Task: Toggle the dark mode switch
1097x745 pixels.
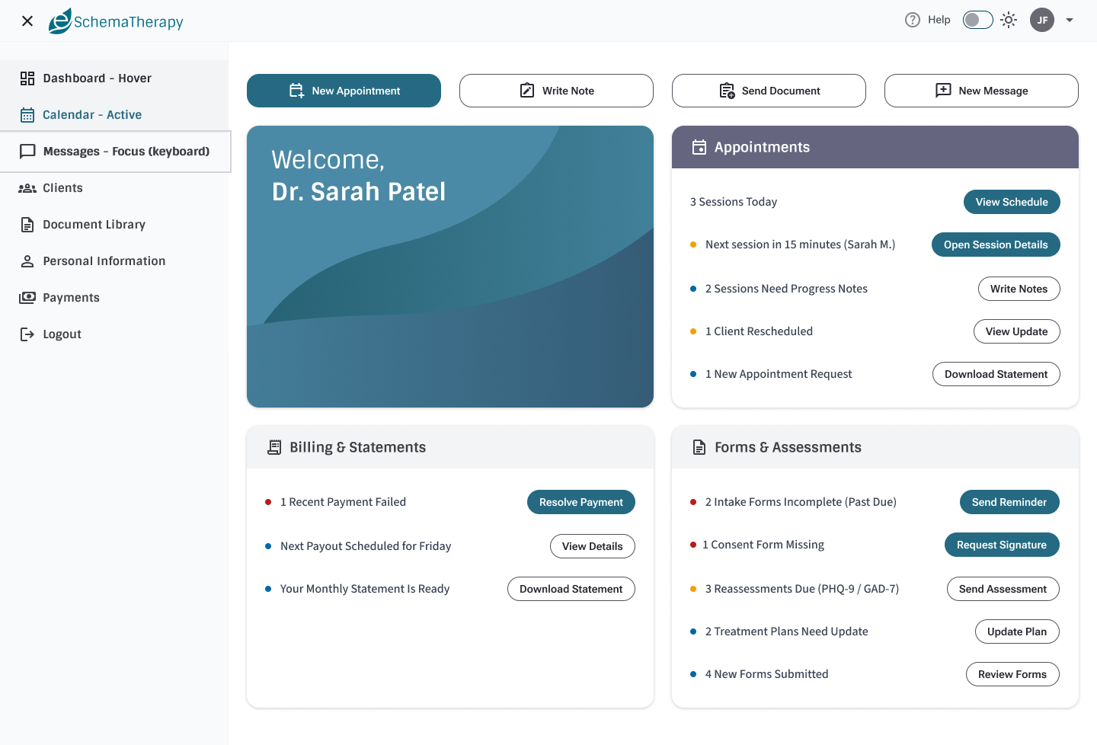Action: [978, 20]
